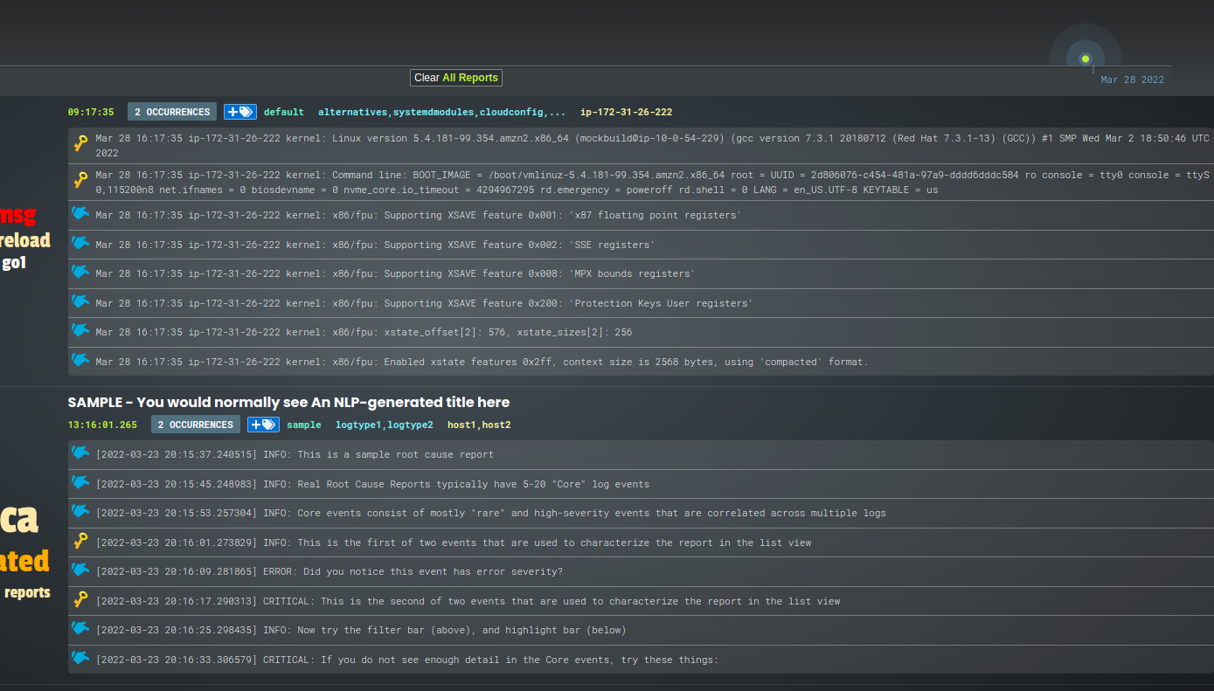Screen dimensions: 1214x691
Task: Click bird icon on Real Root Cause Reports row
Action: 80,483
